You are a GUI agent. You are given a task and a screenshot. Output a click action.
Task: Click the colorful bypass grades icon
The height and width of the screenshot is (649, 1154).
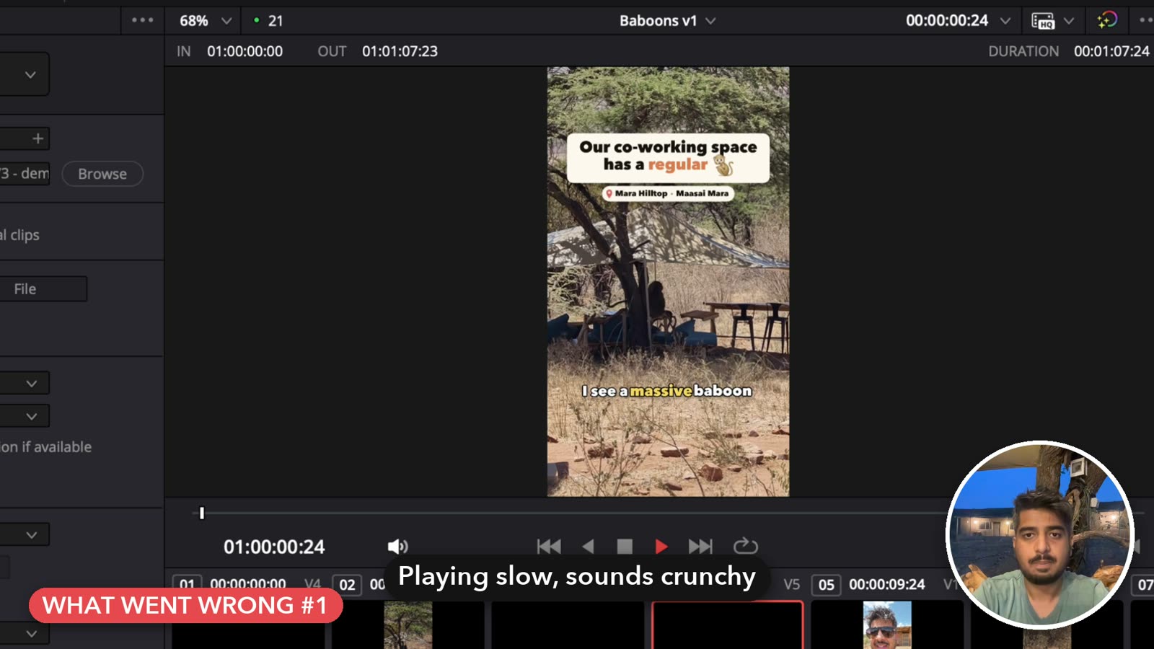coord(1107,20)
